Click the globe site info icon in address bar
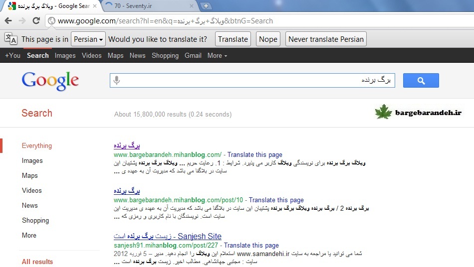474x267 pixels. tap(52, 21)
